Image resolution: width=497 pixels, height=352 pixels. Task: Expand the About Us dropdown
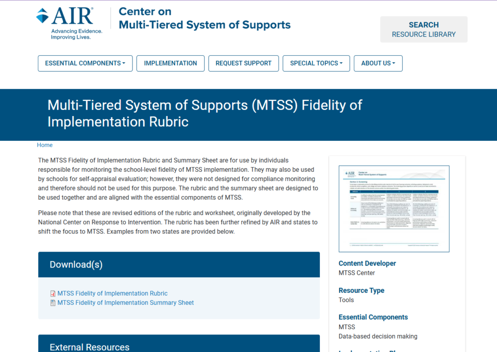pyautogui.click(x=378, y=63)
